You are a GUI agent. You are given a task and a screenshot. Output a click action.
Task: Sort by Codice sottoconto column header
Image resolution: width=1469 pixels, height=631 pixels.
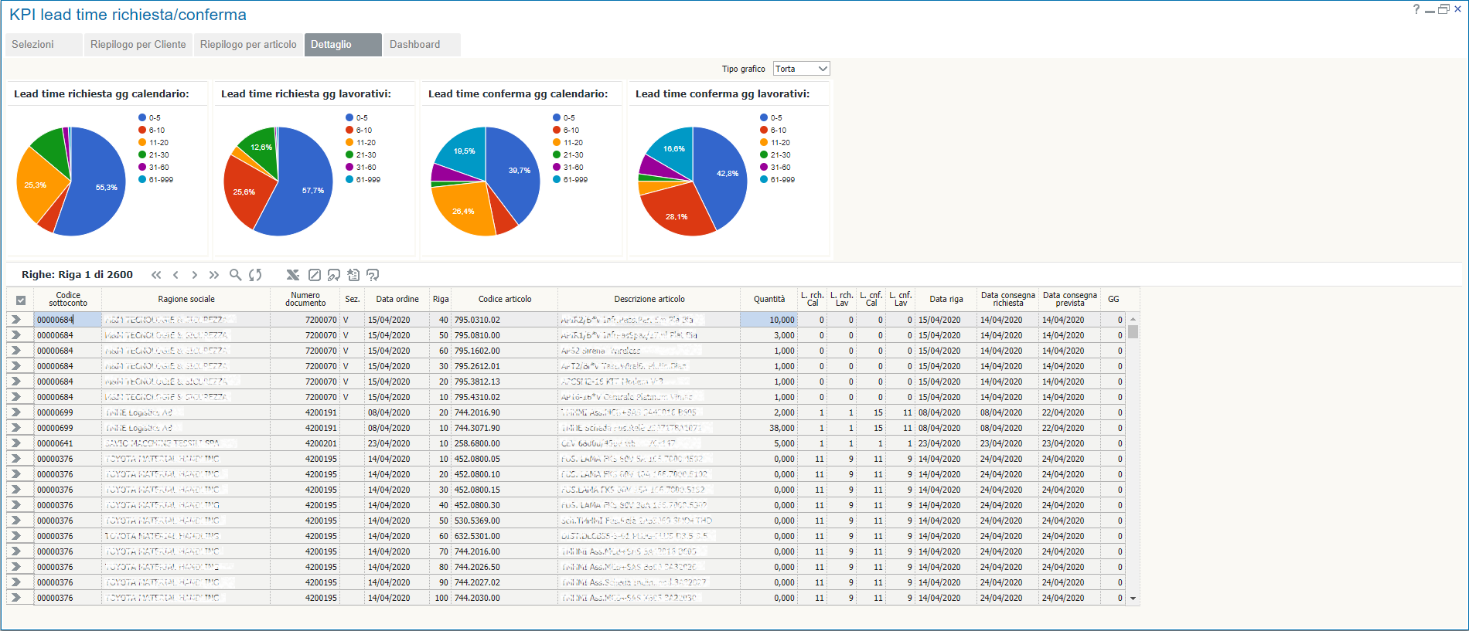coord(68,300)
